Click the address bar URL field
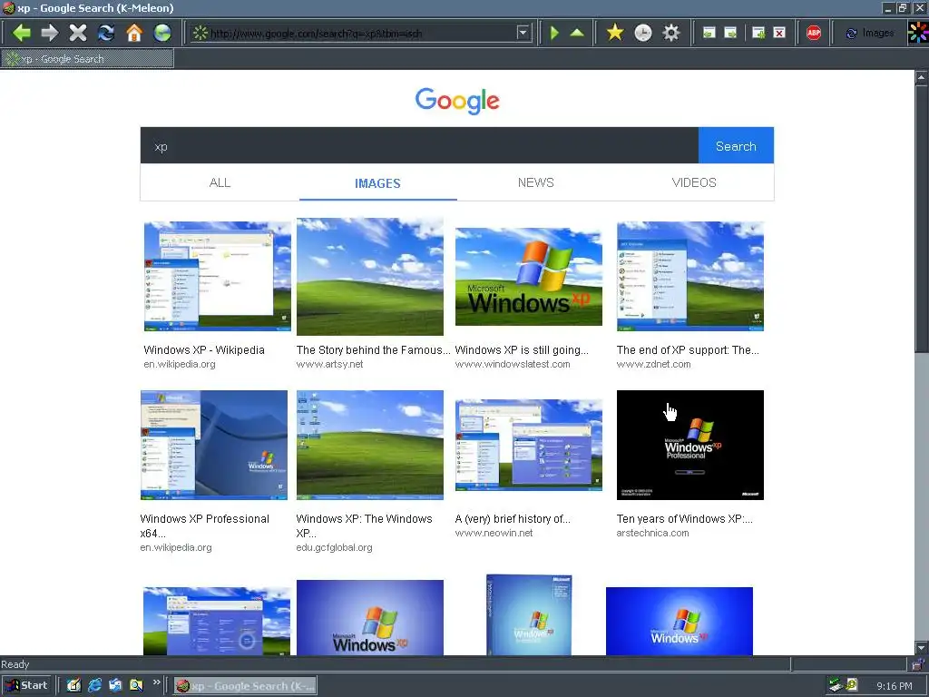The height and width of the screenshot is (697, 929). pyautogui.click(x=361, y=34)
